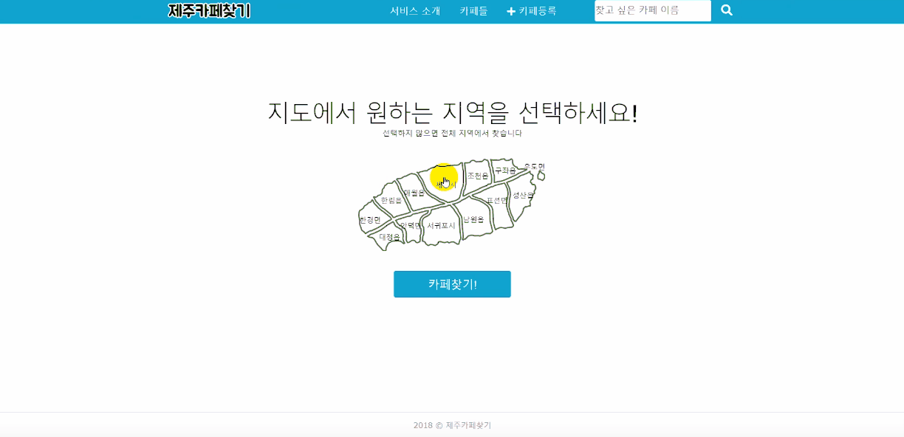Focus the cafe name search field
904x437 pixels.
click(x=653, y=10)
